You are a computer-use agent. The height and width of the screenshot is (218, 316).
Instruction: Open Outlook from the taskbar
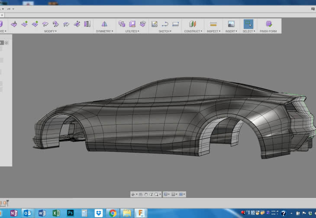pos(27,213)
